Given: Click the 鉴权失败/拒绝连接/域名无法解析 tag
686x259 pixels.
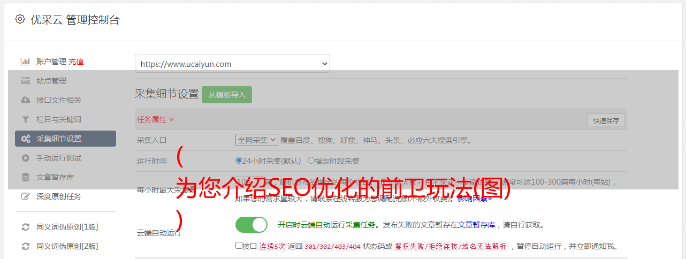Looking at the screenshot, I should 451,247.
